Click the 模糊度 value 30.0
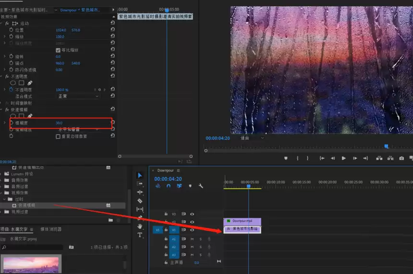This screenshot has height=274, width=413. pyautogui.click(x=59, y=123)
